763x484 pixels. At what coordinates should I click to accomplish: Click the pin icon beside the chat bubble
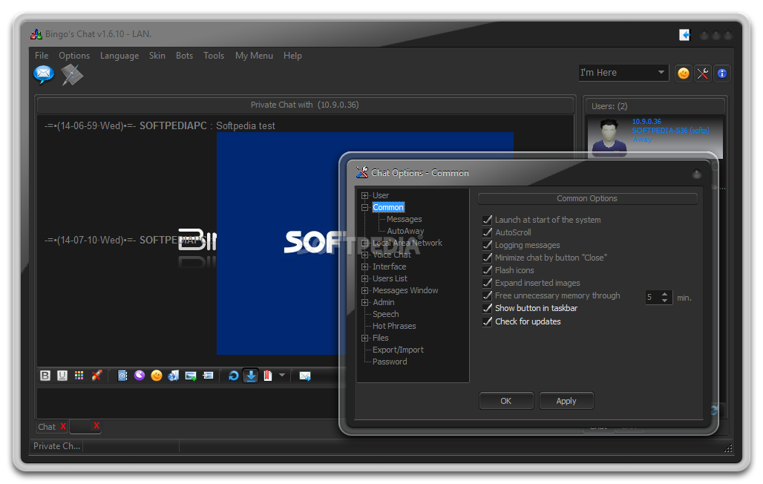[x=72, y=75]
